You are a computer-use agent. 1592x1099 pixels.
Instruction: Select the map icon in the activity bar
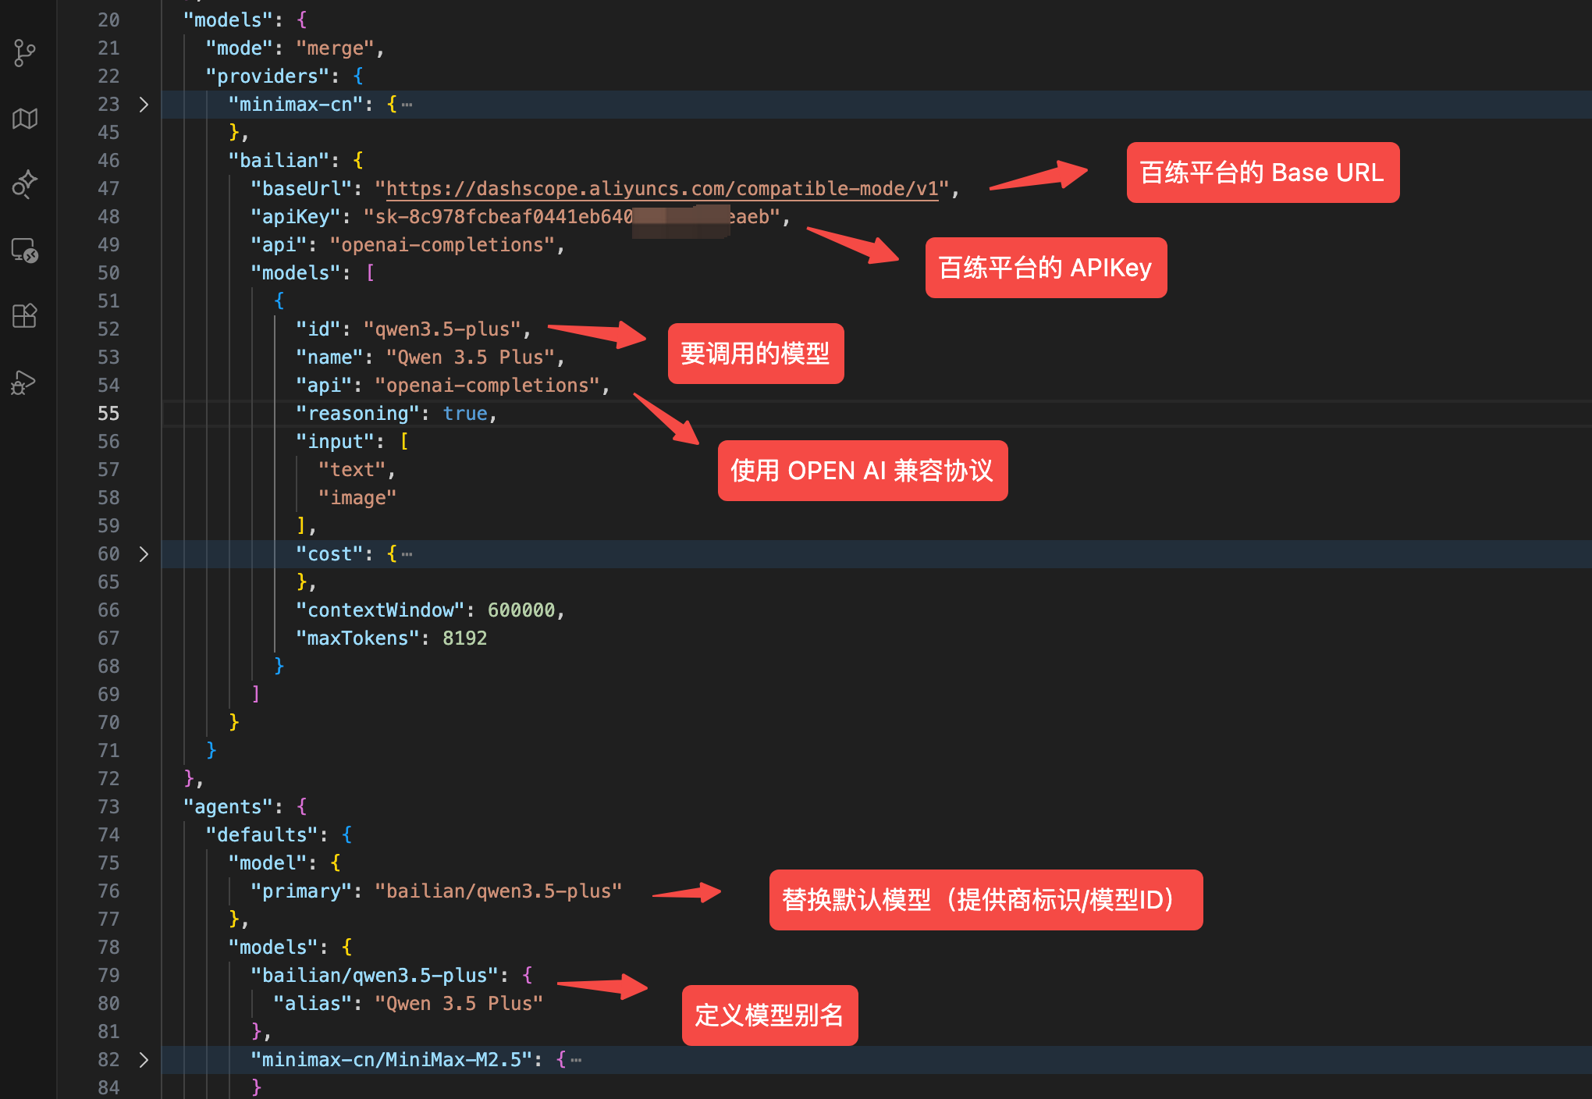(x=24, y=119)
